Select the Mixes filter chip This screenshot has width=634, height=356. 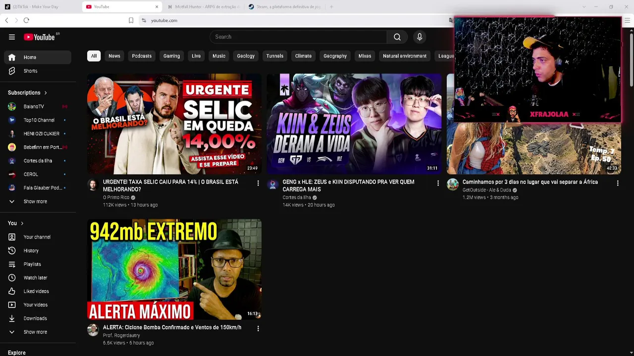tap(365, 56)
